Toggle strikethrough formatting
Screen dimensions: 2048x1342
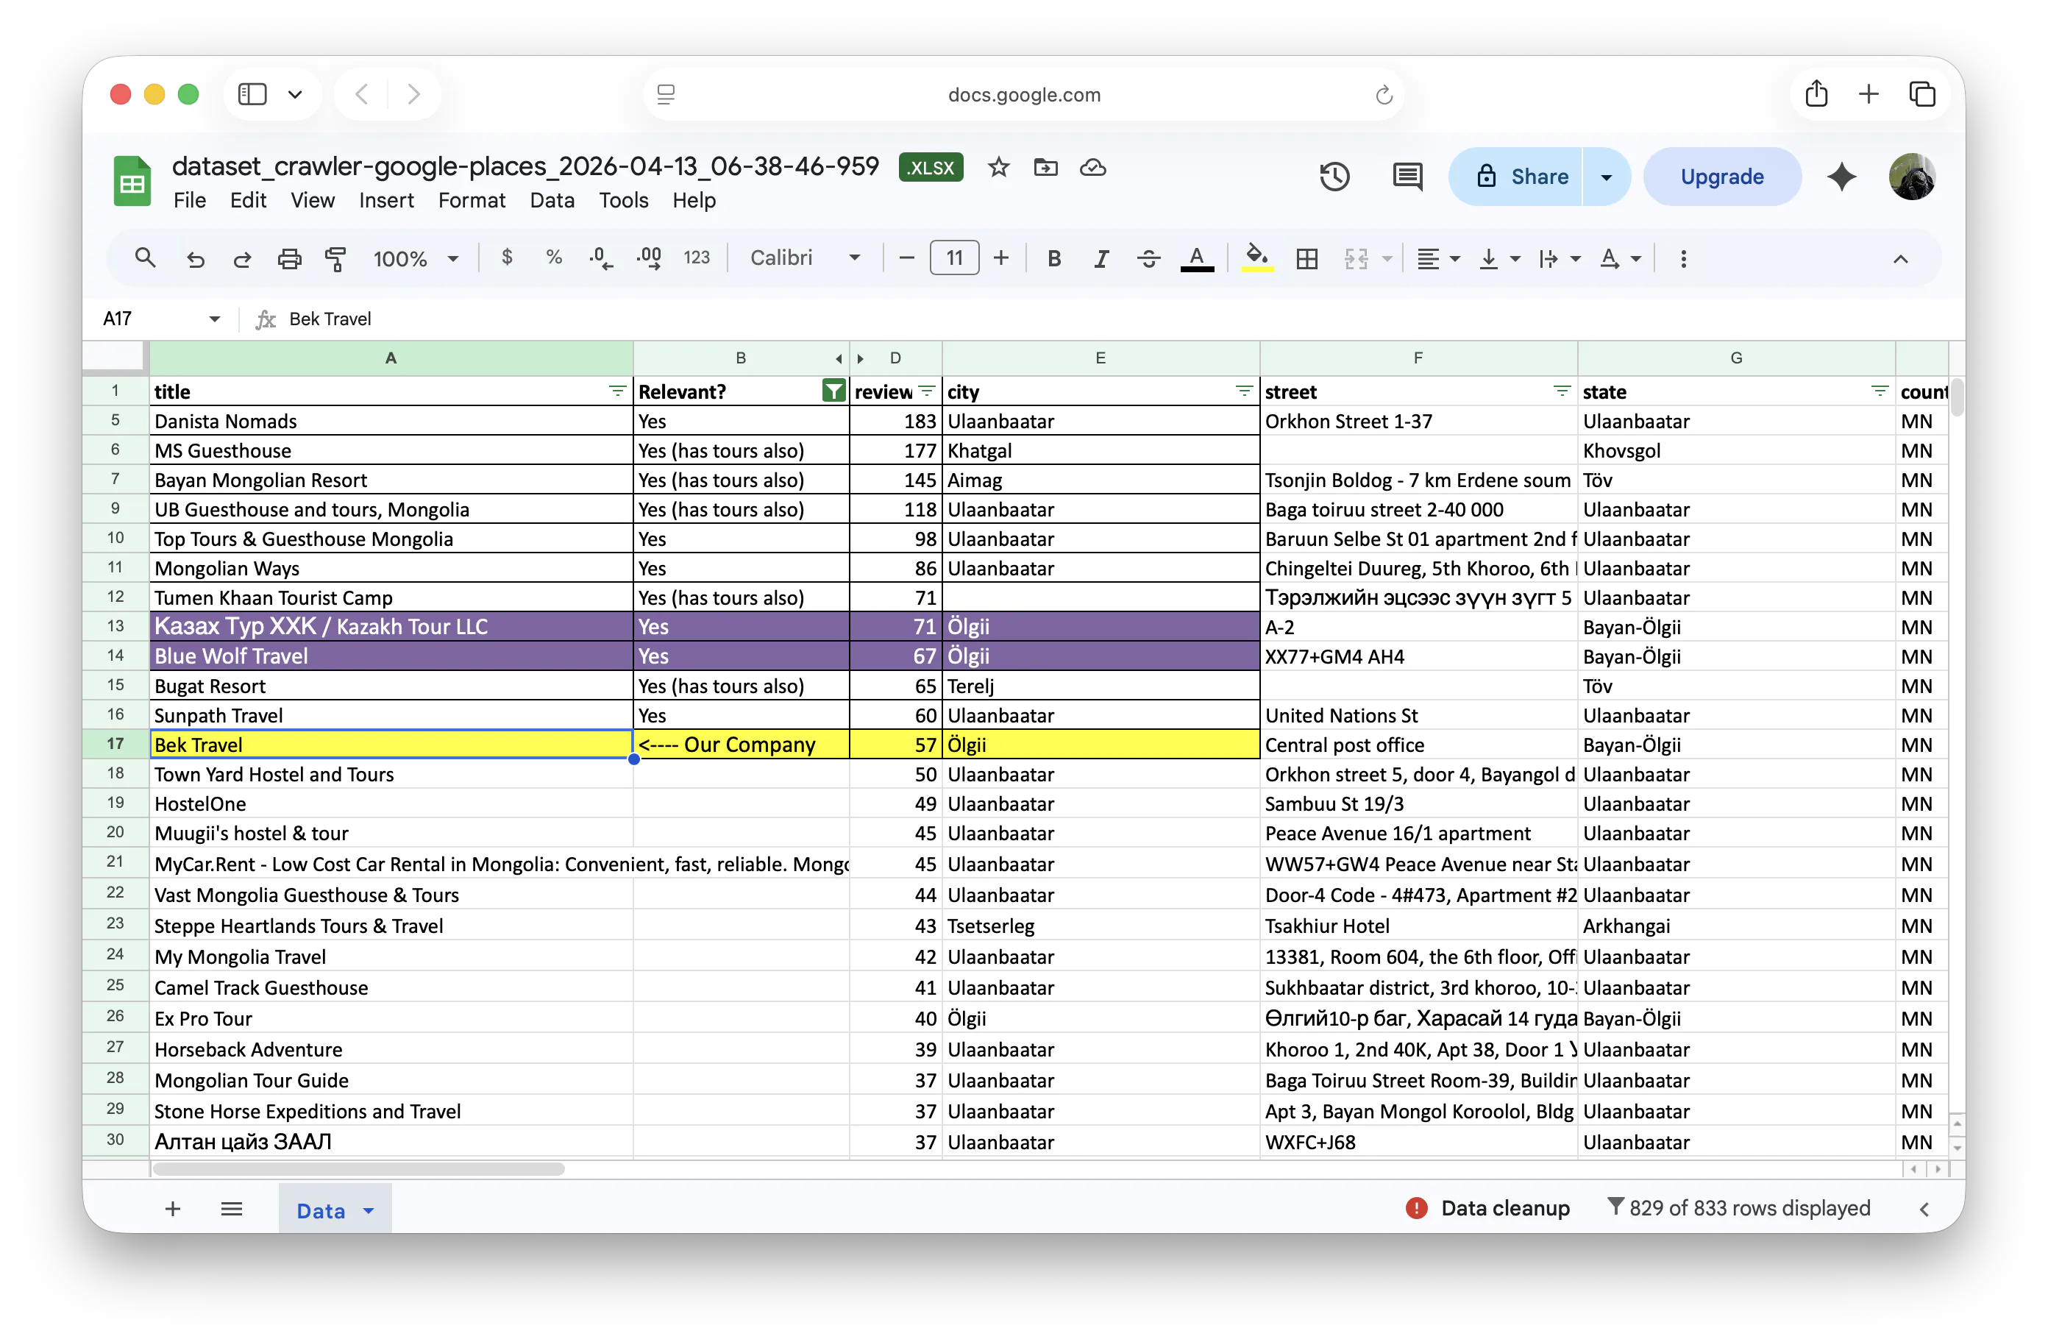(x=1148, y=258)
